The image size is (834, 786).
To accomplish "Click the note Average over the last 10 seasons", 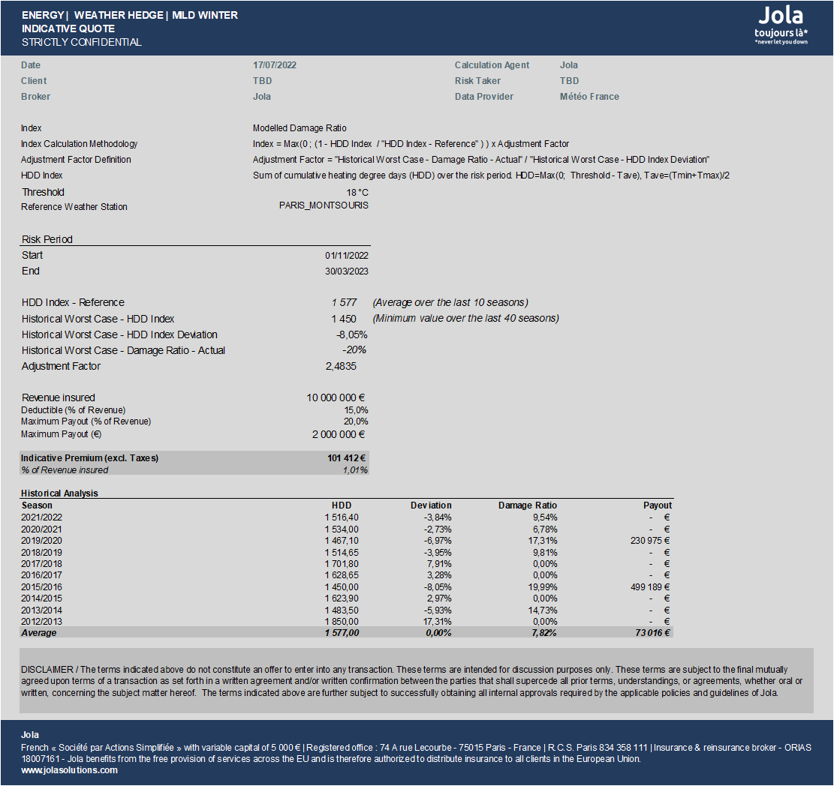I will click(450, 302).
